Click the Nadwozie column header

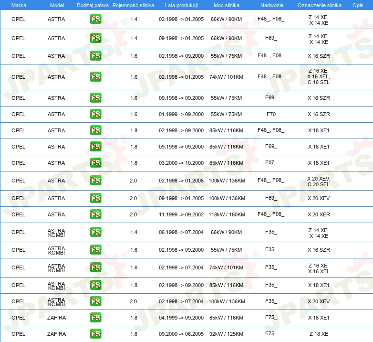point(272,5)
